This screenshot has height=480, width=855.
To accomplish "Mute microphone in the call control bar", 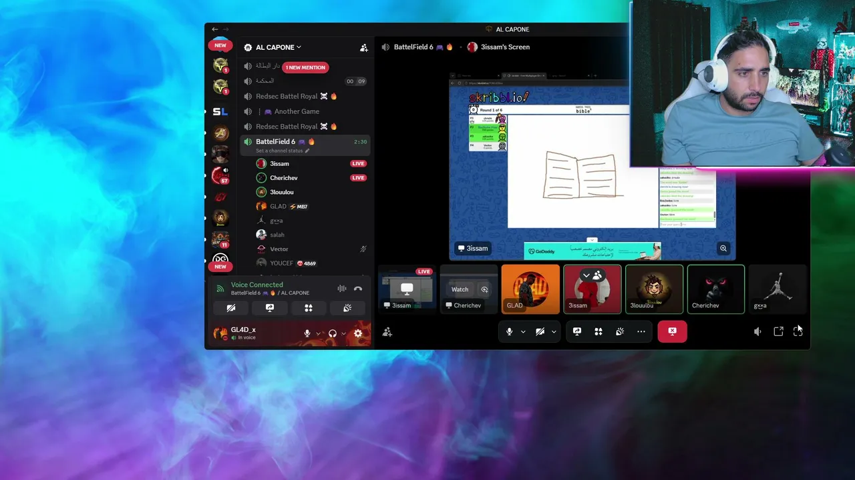I will pyautogui.click(x=509, y=331).
